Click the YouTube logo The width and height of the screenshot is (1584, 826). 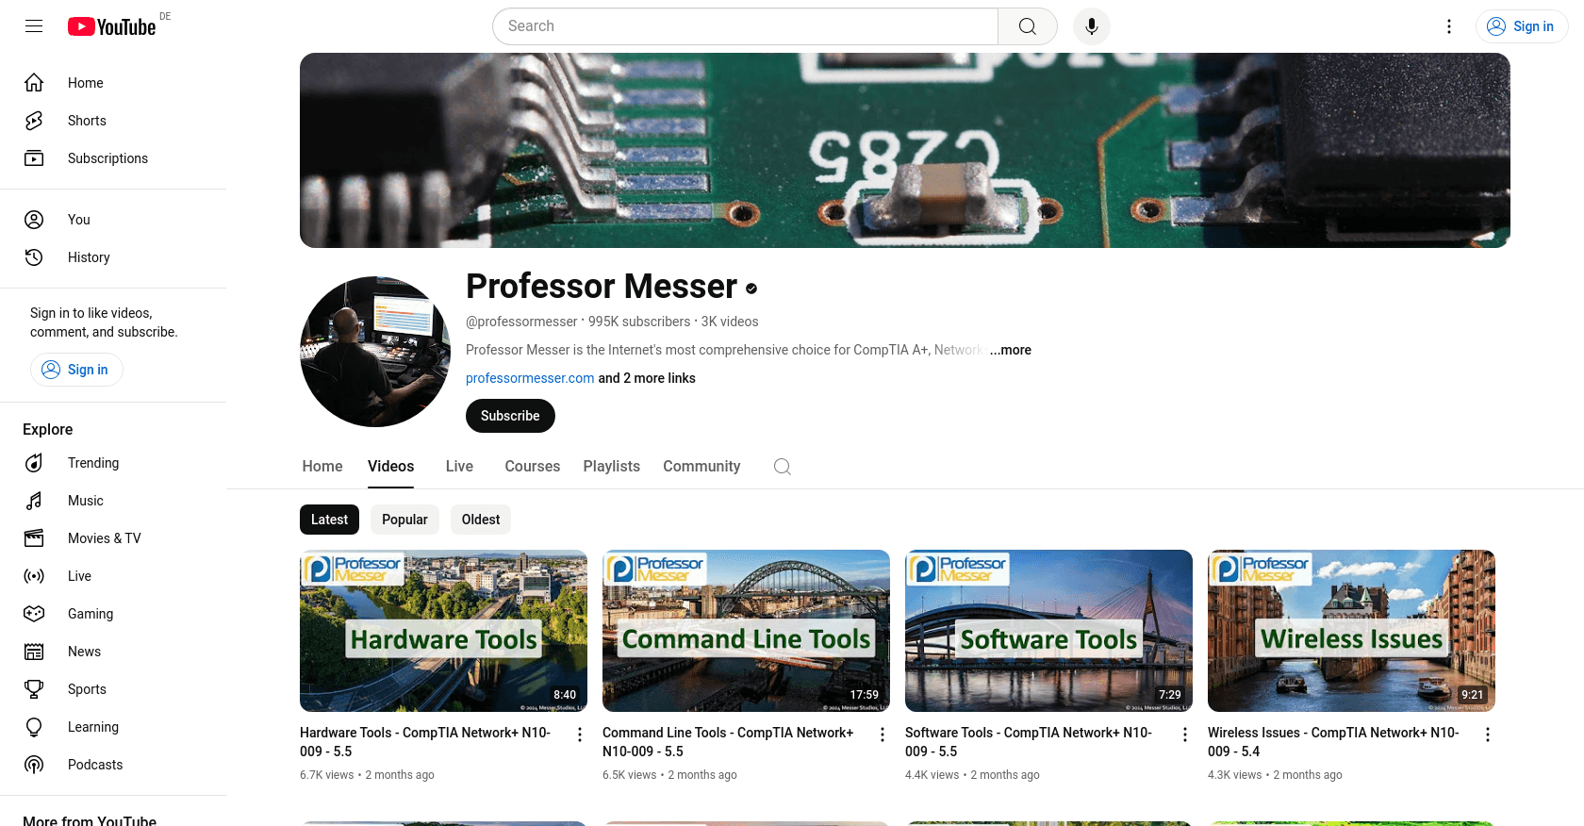pyautogui.click(x=111, y=26)
